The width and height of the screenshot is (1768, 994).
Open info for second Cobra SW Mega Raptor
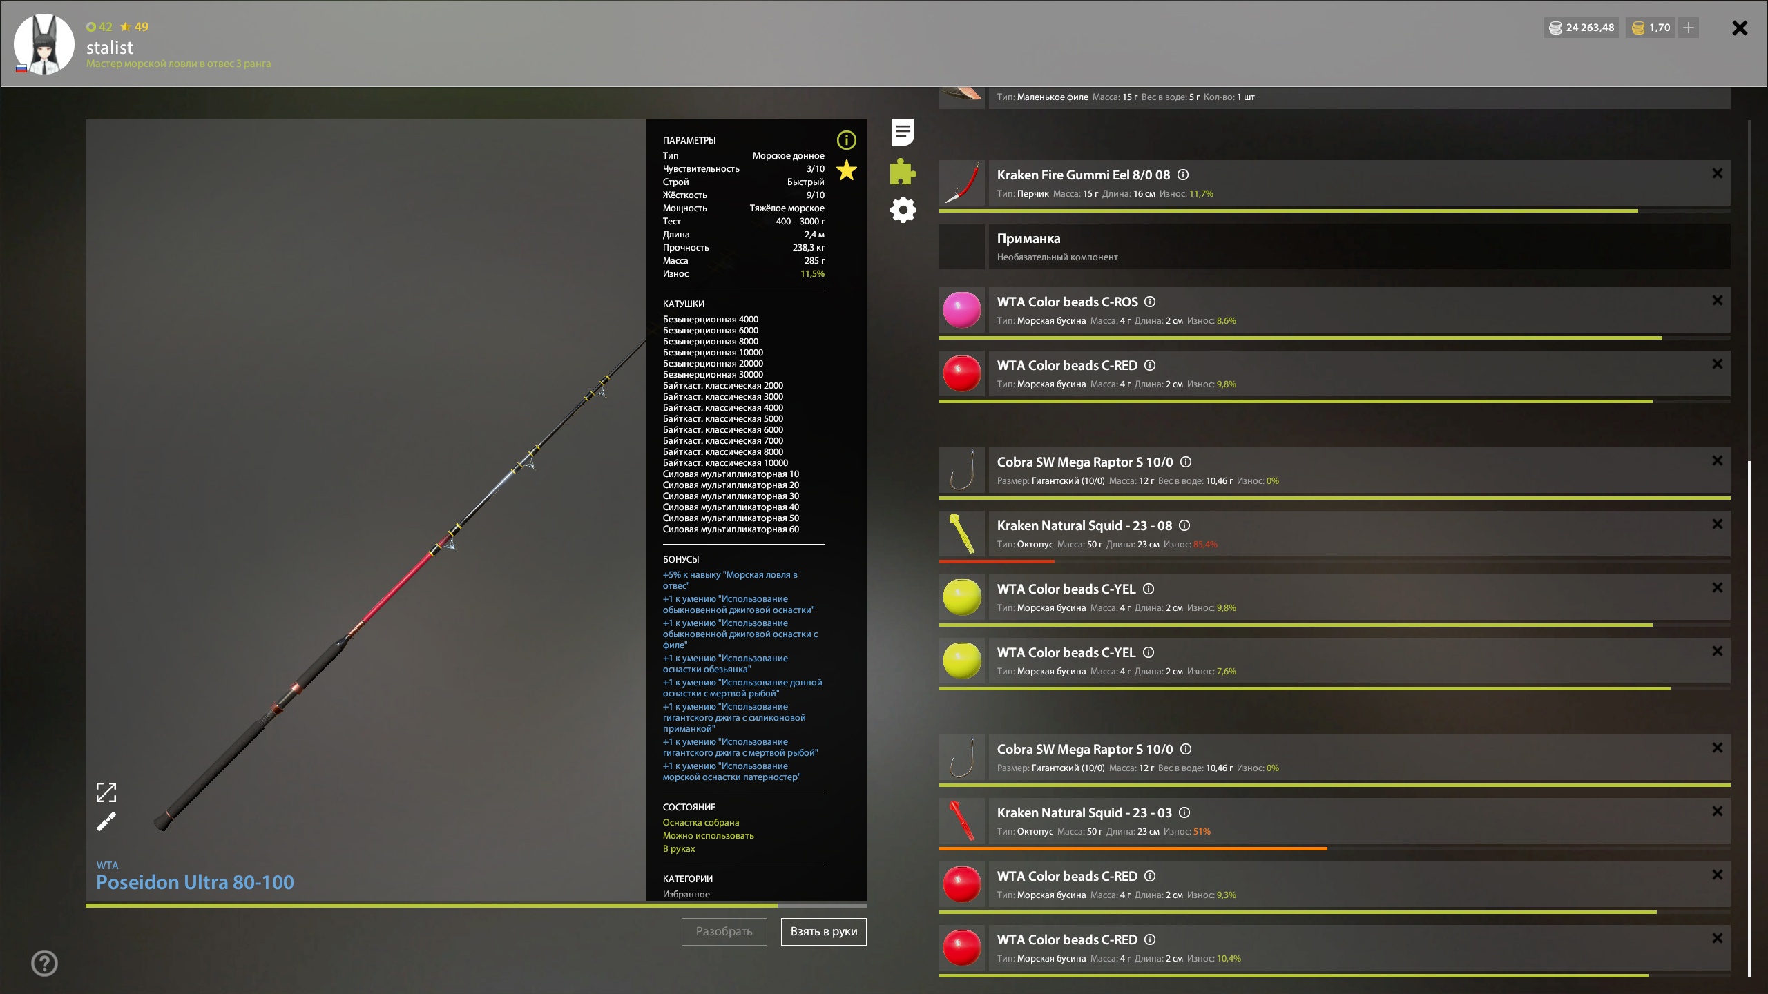point(1186,750)
